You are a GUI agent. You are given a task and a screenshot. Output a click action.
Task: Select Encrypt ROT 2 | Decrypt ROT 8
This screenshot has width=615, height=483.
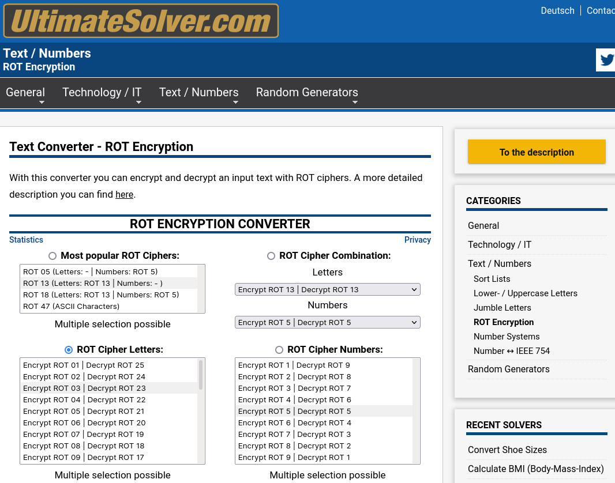(324, 377)
